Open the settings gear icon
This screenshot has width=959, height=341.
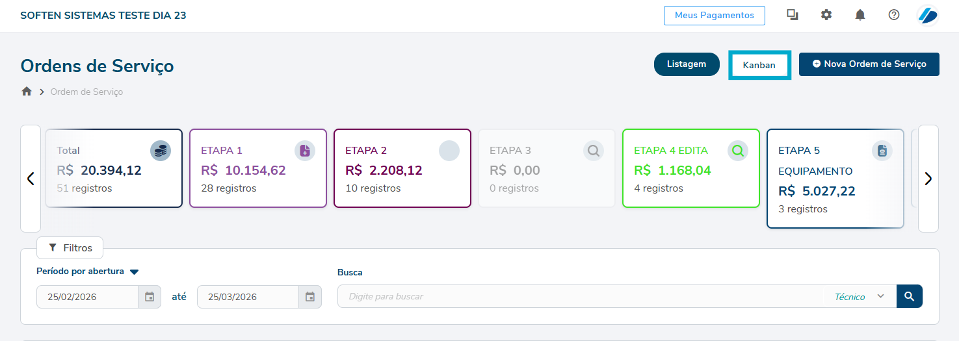826,15
